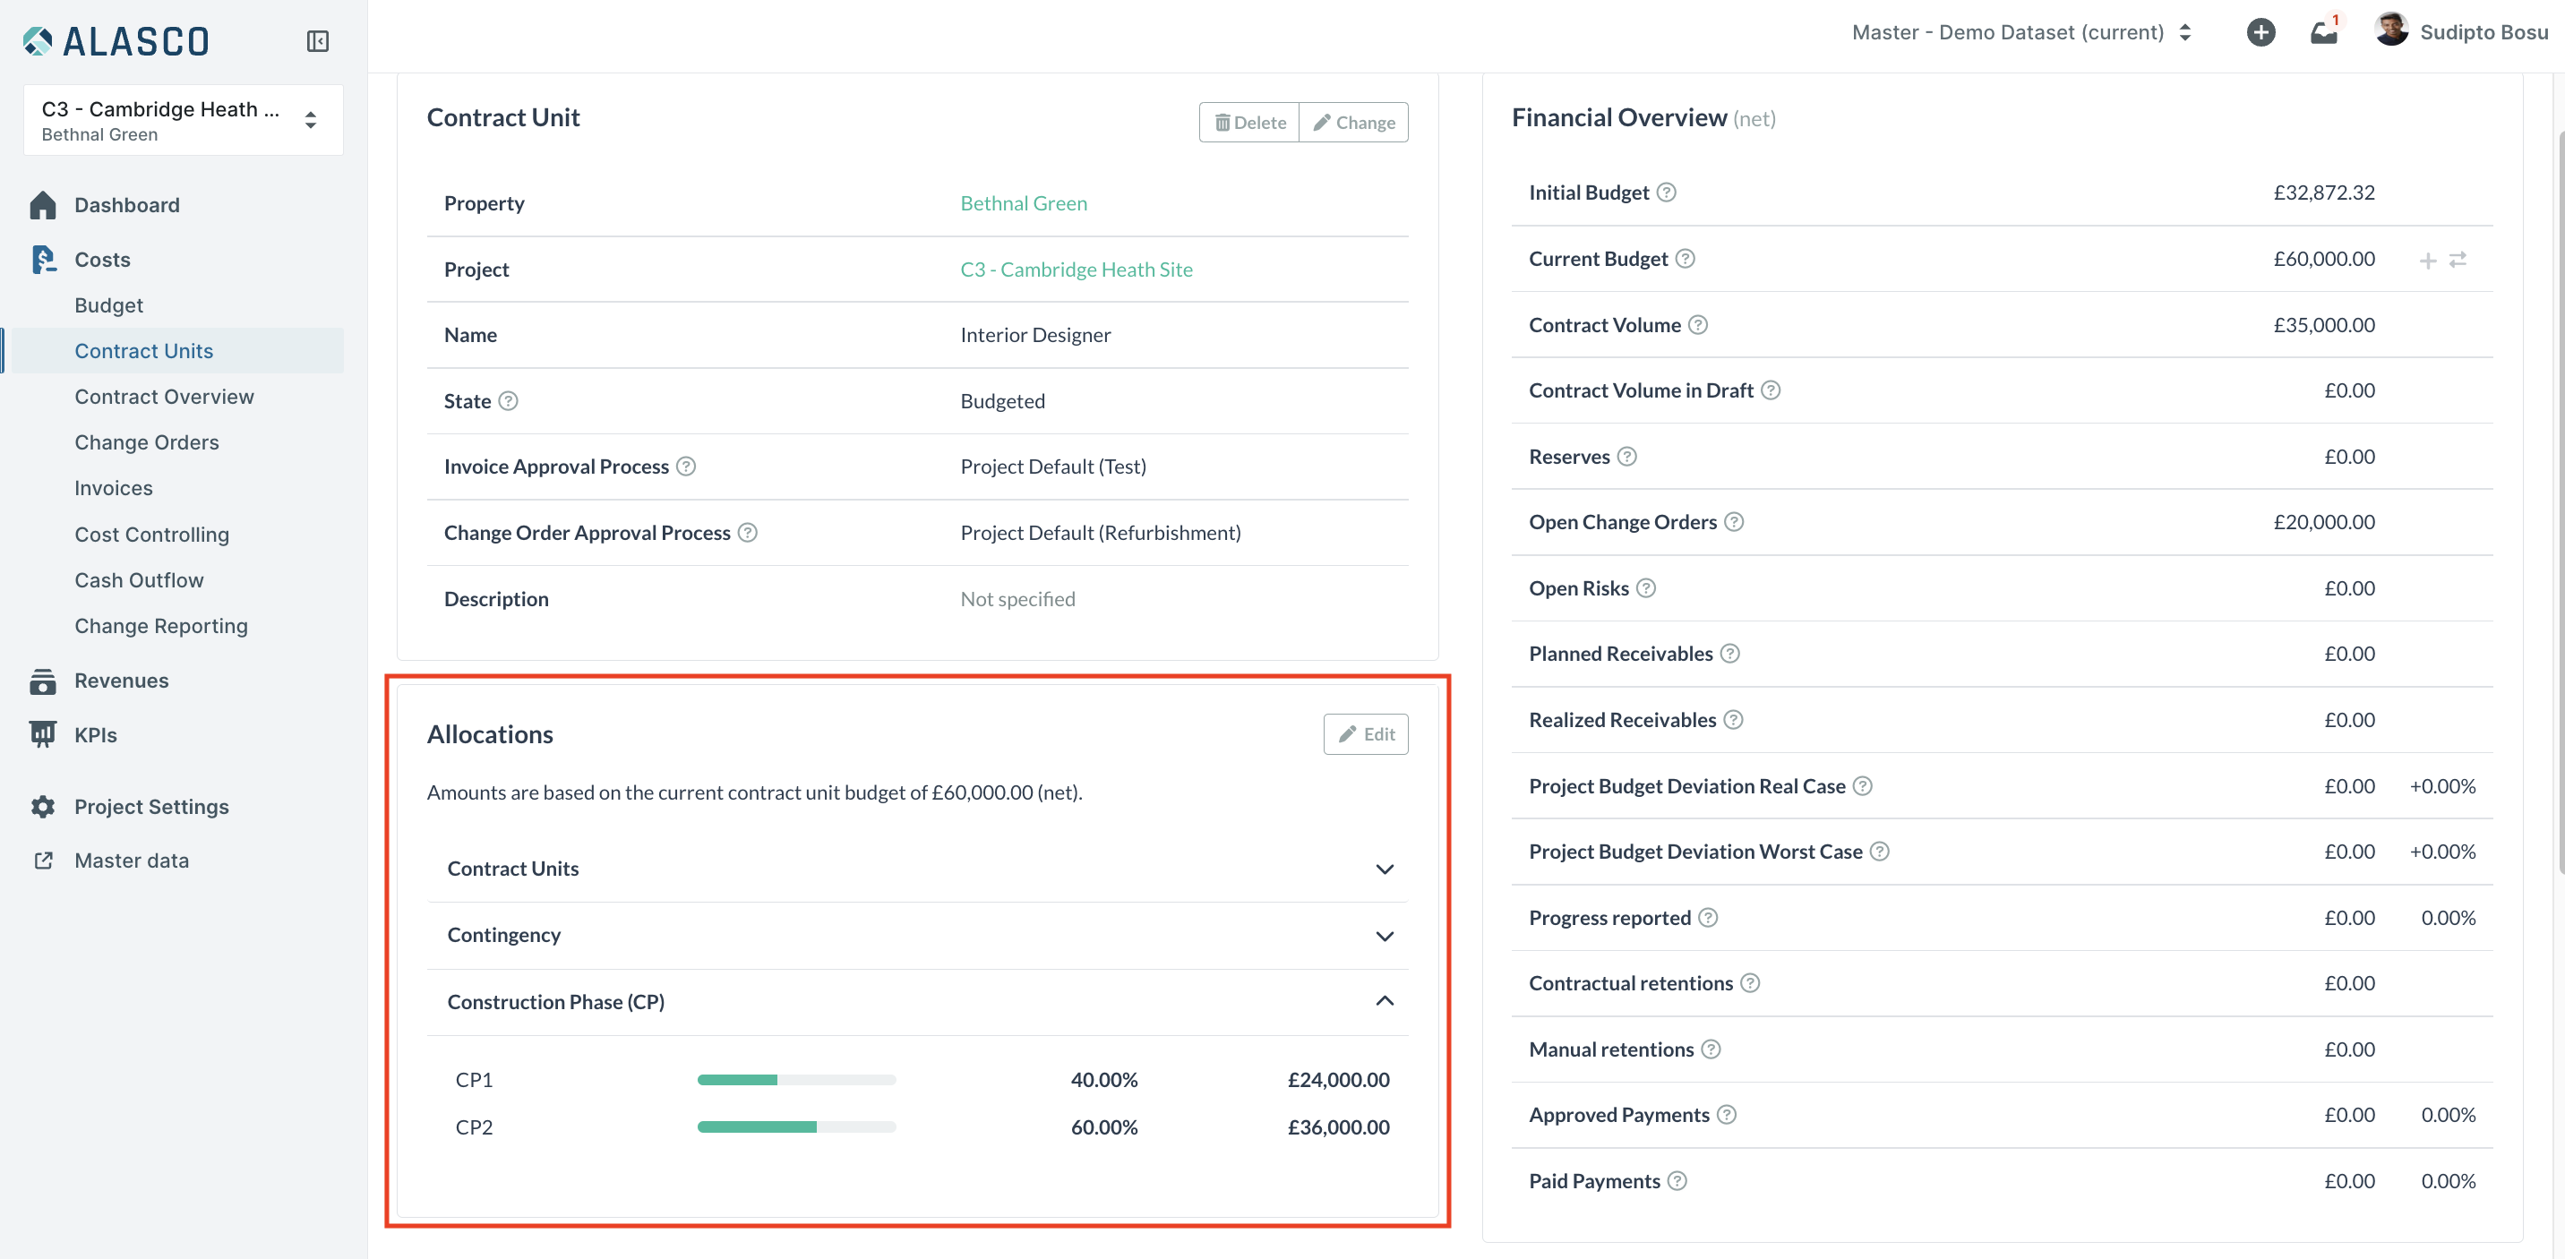
Task: Open the Bethnal Green property link
Action: click(x=1023, y=204)
